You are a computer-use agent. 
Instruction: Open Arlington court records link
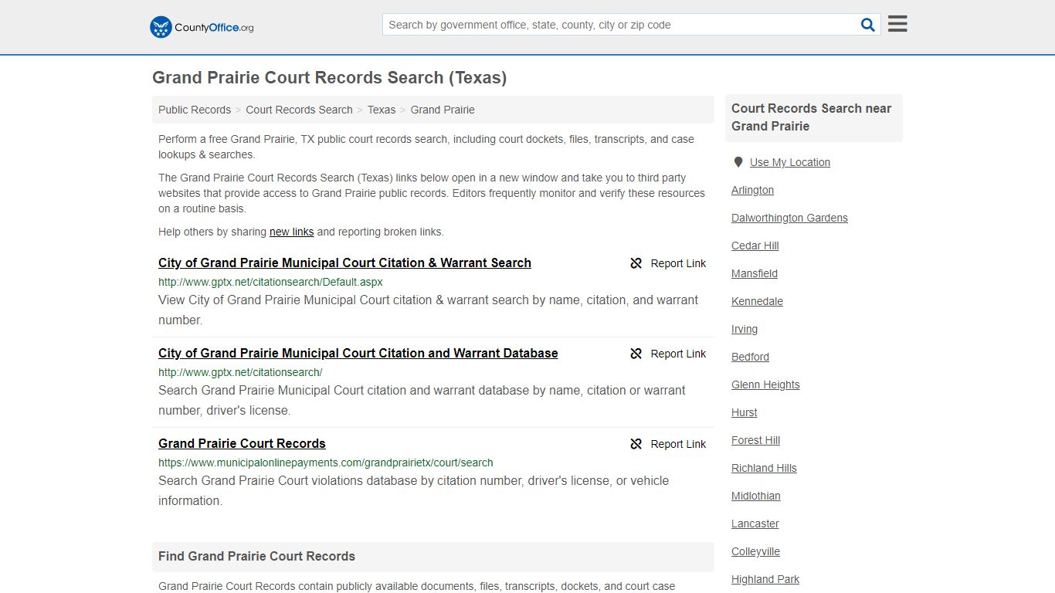[x=752, y=190]
